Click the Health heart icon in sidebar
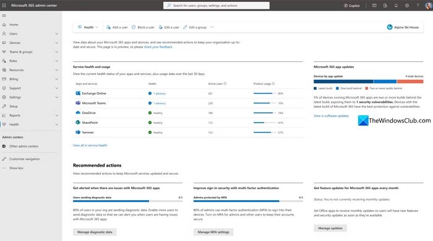 (4, 125)
